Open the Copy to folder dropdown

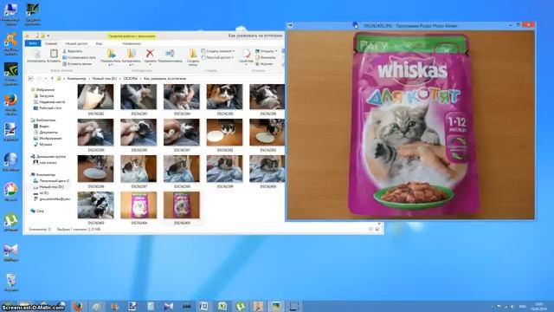click(x=131, y=58)
